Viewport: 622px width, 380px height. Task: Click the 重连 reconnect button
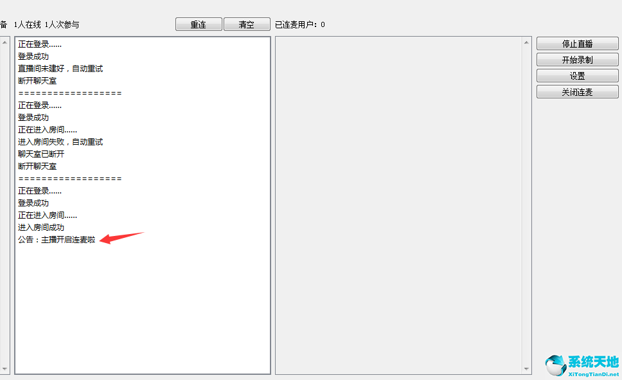199,24
